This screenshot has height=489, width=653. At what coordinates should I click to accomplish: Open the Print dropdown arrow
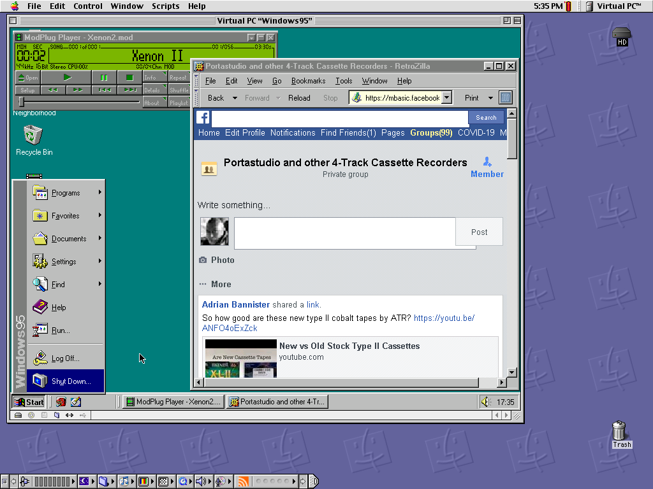pyautogui.click(x=490, y=98)
